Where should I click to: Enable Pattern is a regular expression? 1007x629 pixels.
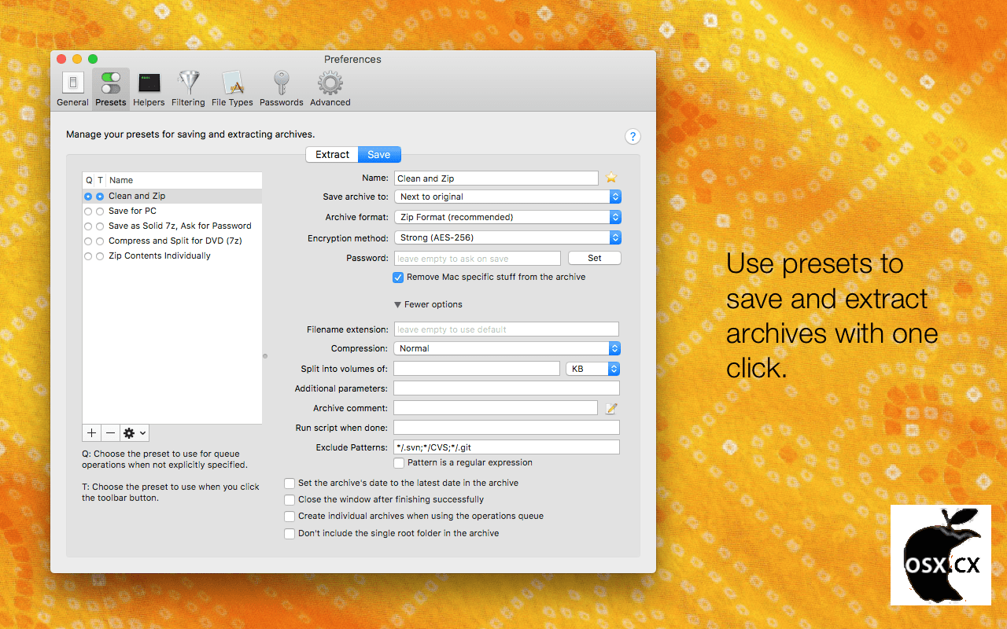400,463
